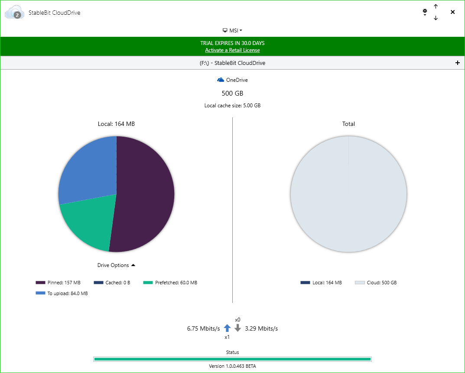465x373 pixels.
Task: Click the To upload: 84.0 MB legend label
Action: [68, 293]
